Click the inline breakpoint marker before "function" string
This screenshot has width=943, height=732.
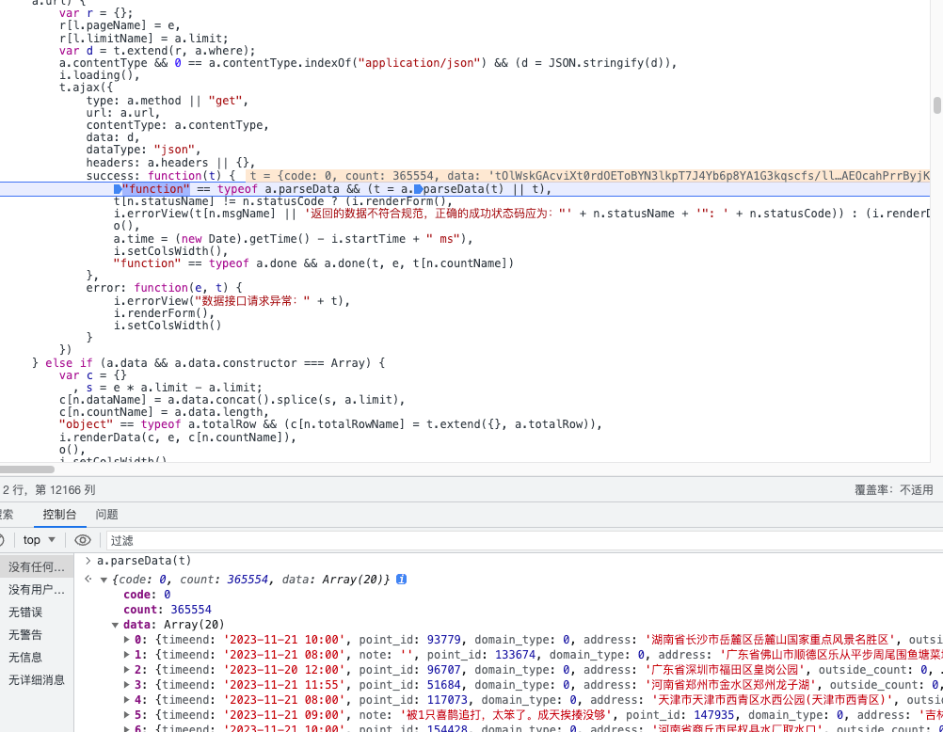[118, 189]
